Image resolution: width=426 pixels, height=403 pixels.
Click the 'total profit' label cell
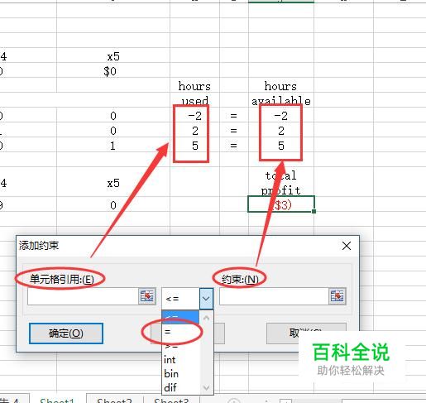281,183
